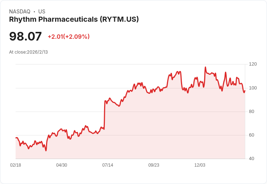Screen dimensions: 267x184
Task: Click the 100 y-axis price label
Action: (253, 88)
